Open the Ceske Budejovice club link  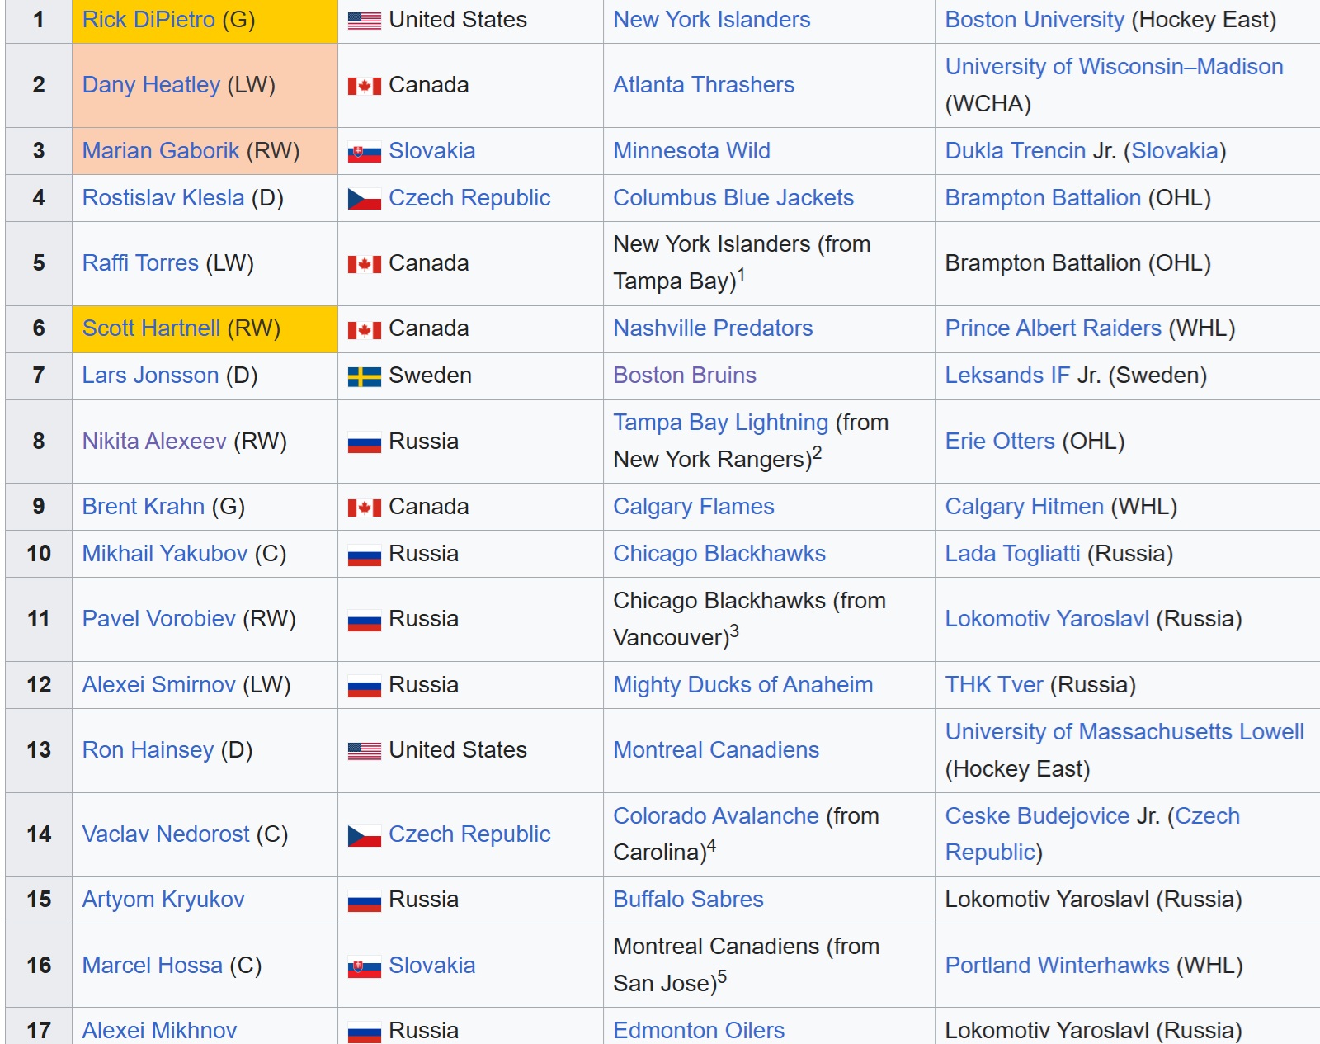click(1037, 816)
